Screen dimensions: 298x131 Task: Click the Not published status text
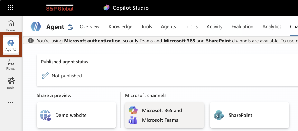(67, 76)
